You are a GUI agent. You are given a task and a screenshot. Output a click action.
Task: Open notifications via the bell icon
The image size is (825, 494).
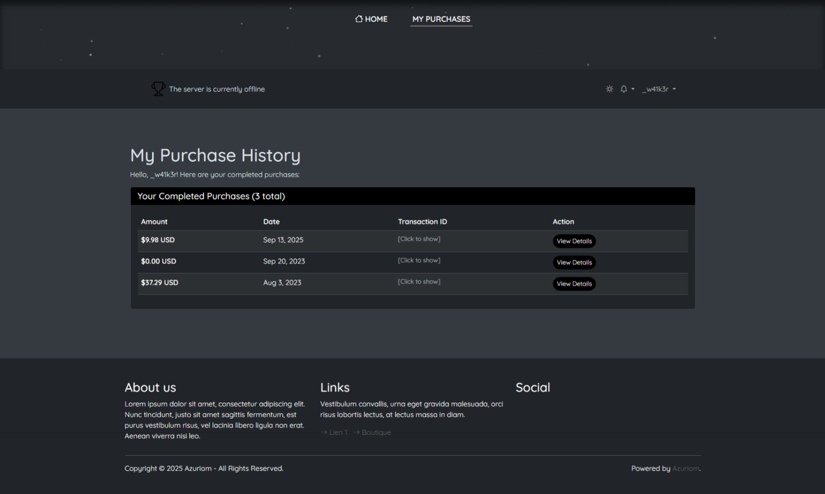coord(624,89)
